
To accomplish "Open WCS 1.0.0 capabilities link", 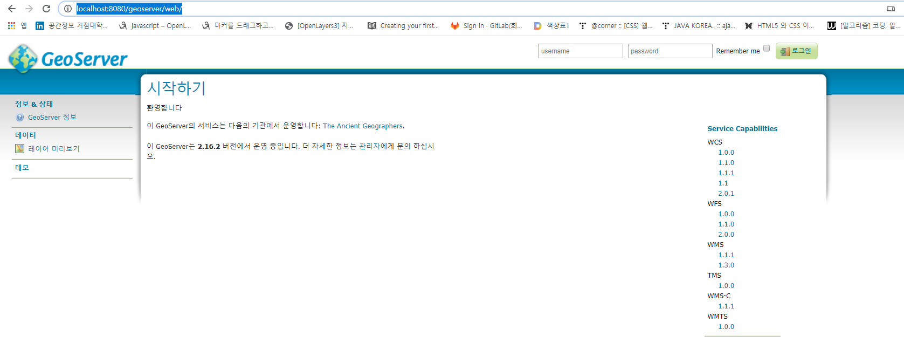I will [726, 153].
